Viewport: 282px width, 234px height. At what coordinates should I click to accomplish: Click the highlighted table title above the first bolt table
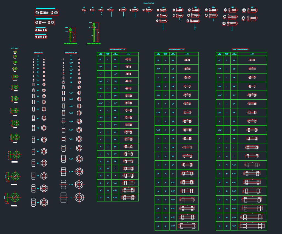[117, 49]
